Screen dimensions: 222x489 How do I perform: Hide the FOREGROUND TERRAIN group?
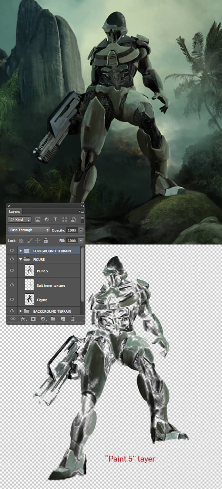[x=12, y=251]
